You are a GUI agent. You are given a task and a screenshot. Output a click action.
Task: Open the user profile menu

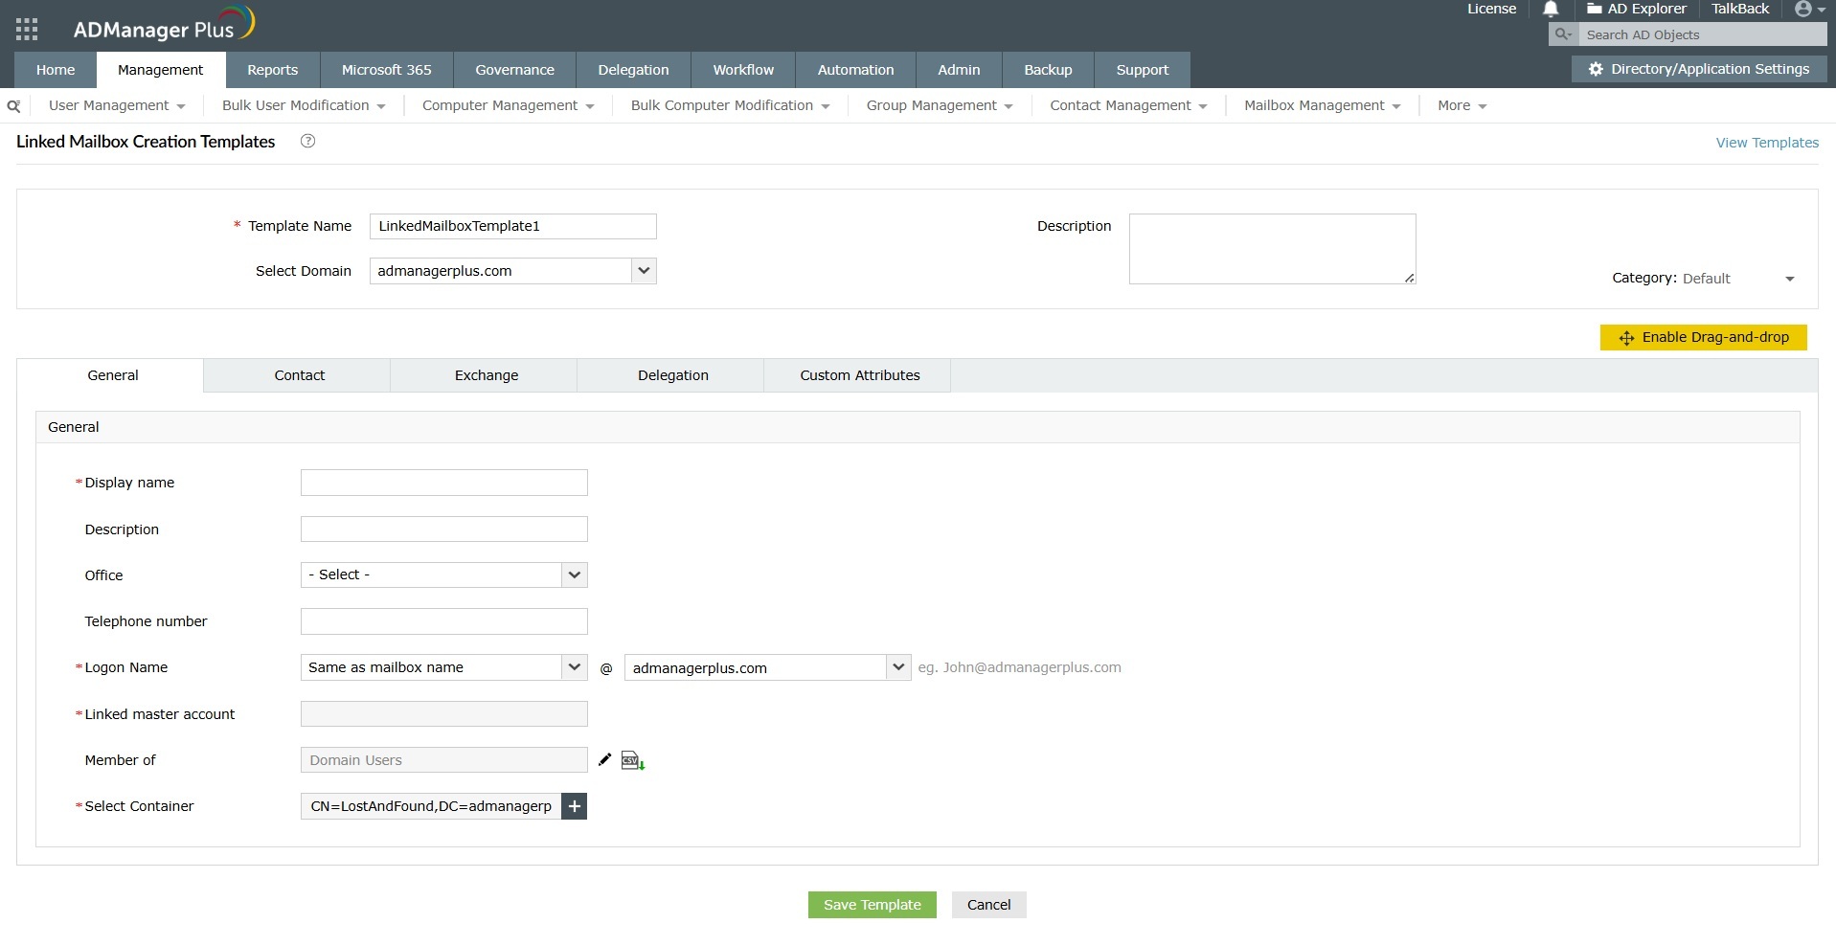1804,10
